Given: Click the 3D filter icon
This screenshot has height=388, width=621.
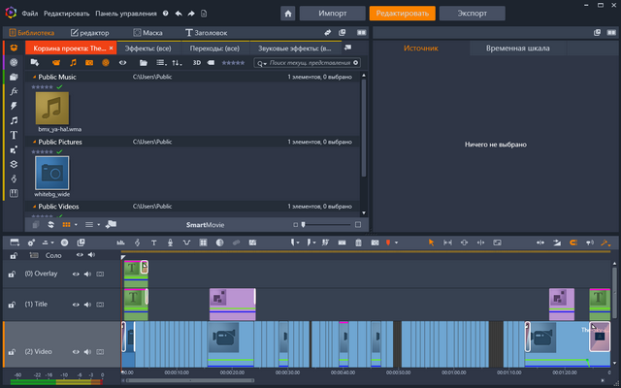Looking at the screenshot, I should pos(197,62).
